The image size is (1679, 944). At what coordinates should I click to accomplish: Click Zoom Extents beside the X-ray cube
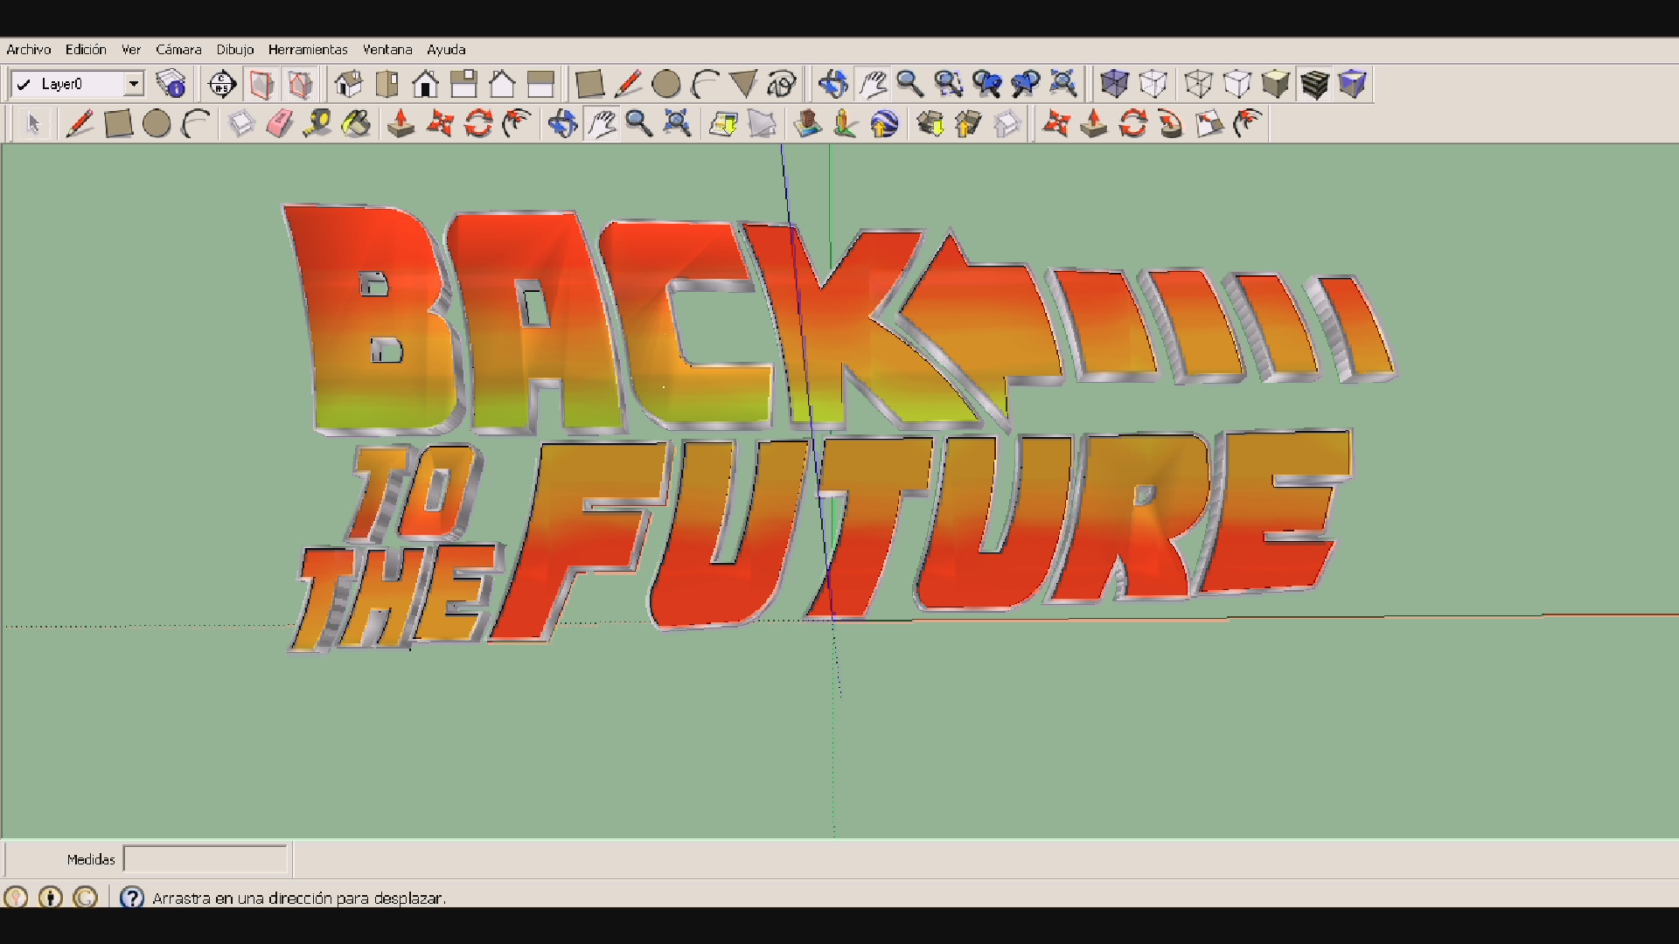(x=1063, y=84)
